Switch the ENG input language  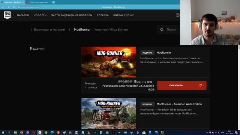click(223, 132)
